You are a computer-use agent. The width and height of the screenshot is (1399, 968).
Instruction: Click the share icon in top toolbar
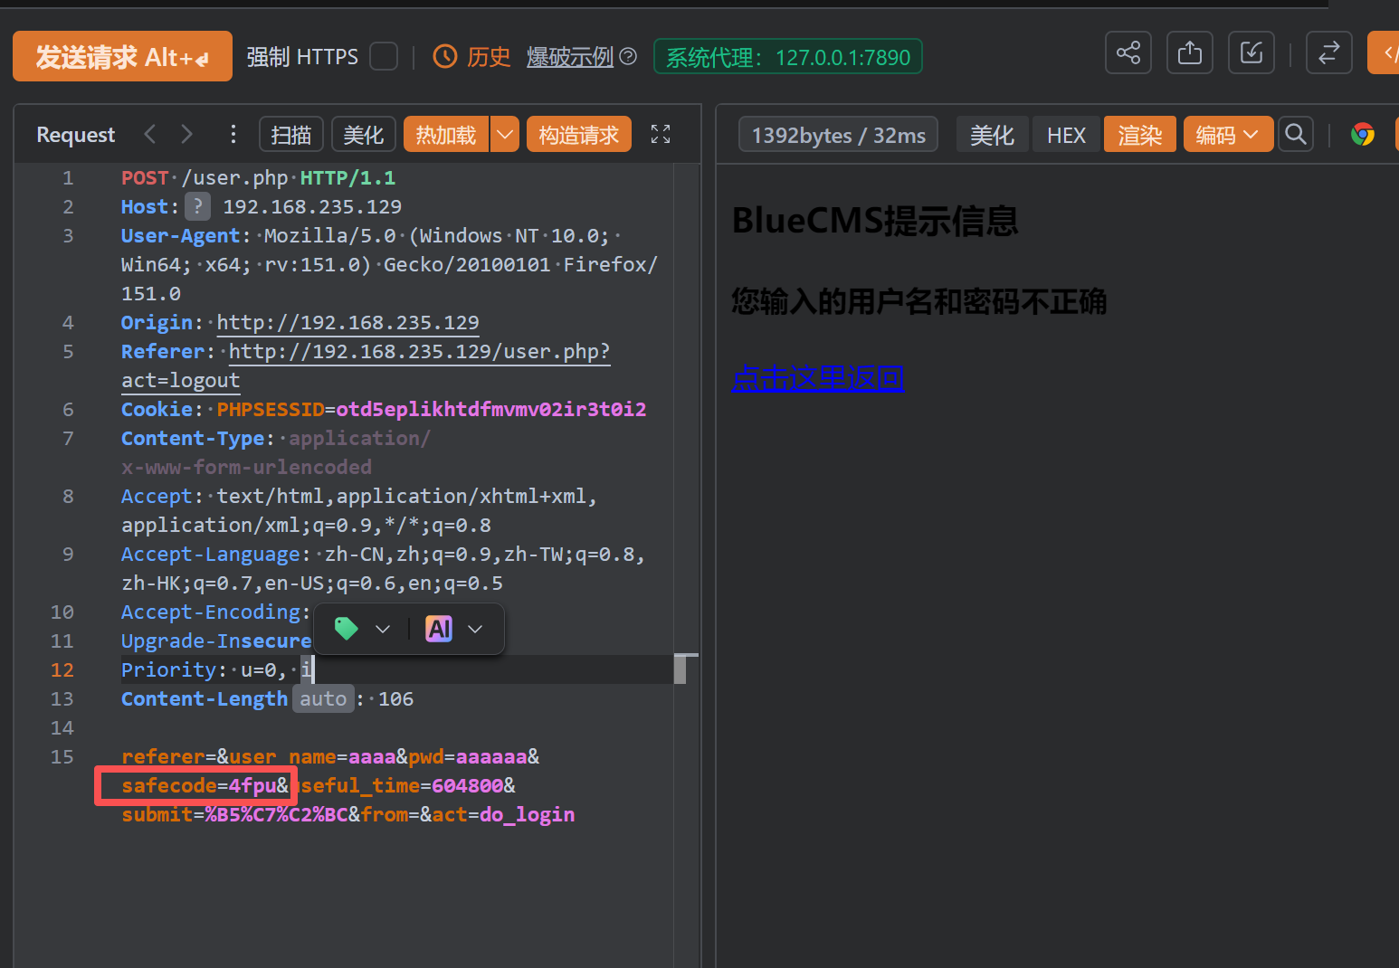1128,52
